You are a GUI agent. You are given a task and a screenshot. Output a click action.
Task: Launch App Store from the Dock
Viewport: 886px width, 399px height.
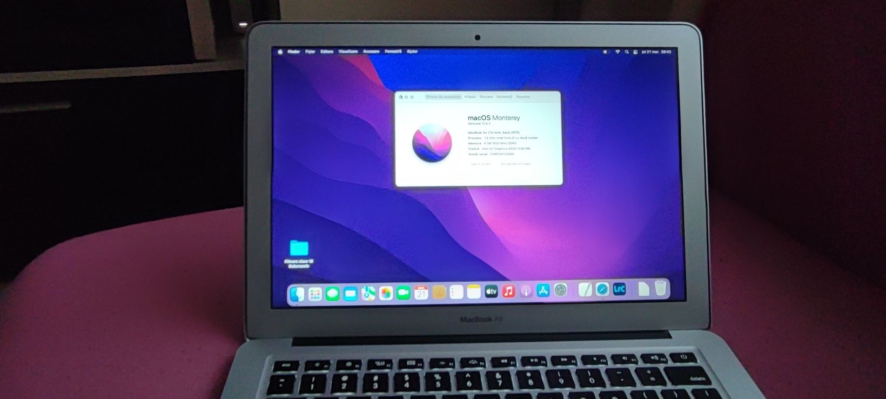pyautogui.click(x=543, y=291)
